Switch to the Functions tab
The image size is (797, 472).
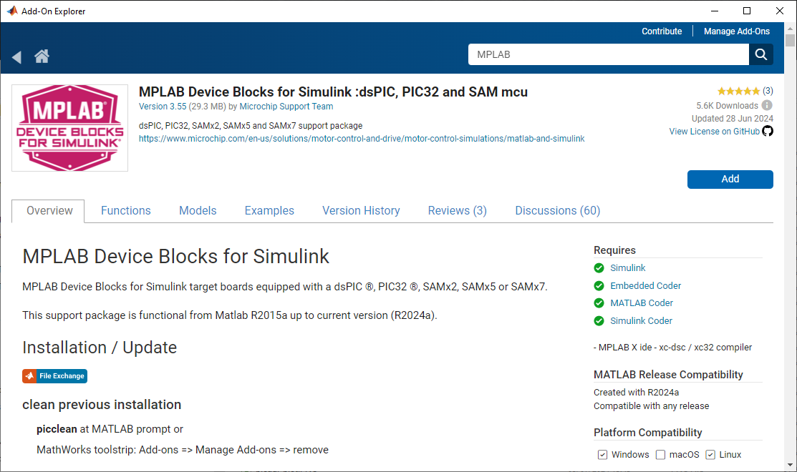[x=126, y=211]
